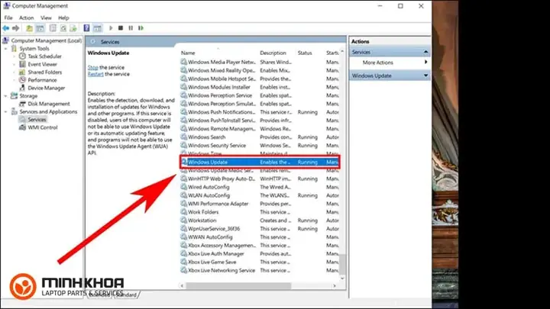The width and height of the screenshot is (550, 309).
Task: Expand the Event Viewer tree node
Action: (14, 64)
